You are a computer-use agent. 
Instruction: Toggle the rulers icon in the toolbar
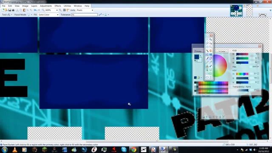[x=68, y=10]
